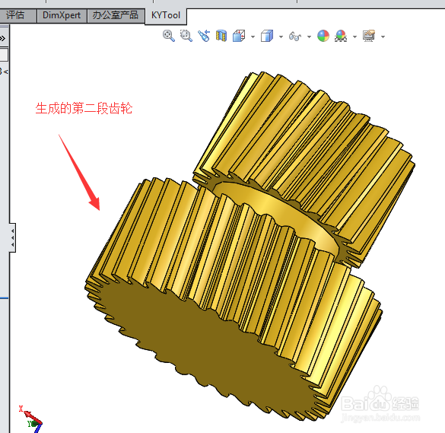Screen dimensions: 445x433
Task: Click the Edit Appearance color ball
Action: click(x=323, y=36)
